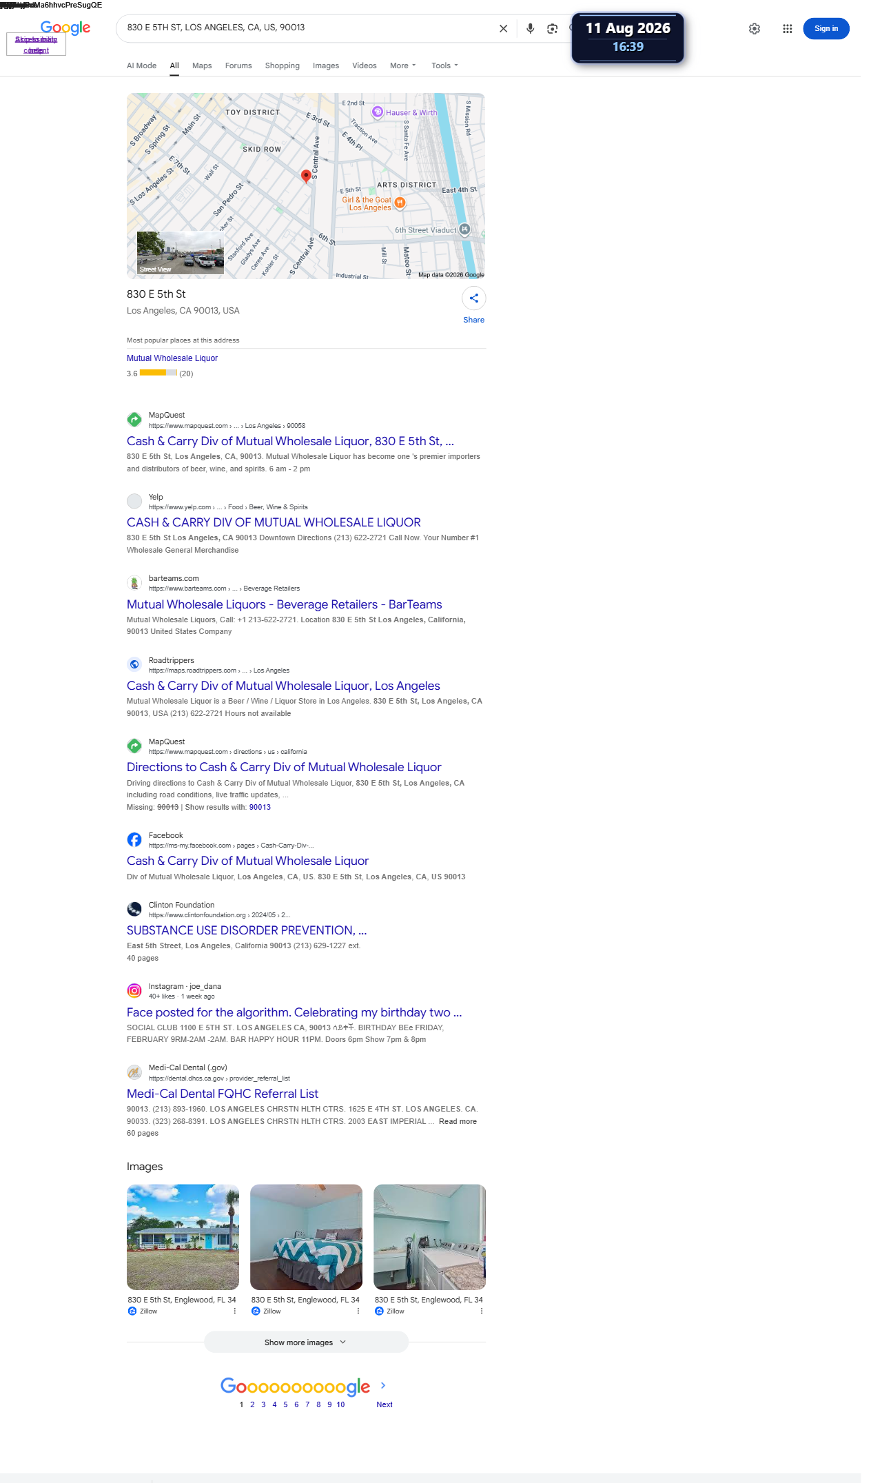Viewport: 871px width, 1483px height.
Task: Open Mutual Wholesale Liquors BarTeams result
Action: [285, 604]
